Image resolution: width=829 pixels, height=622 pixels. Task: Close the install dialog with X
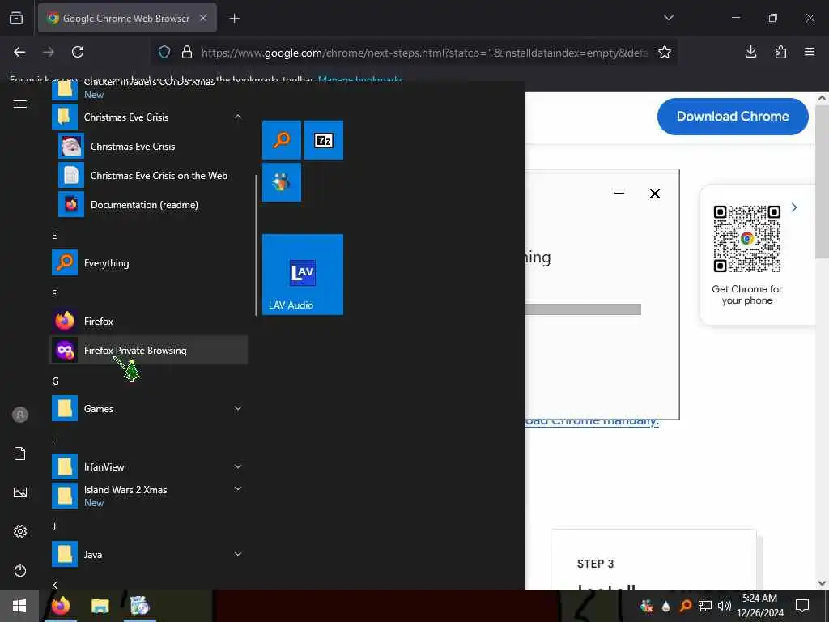click(654, 194)
